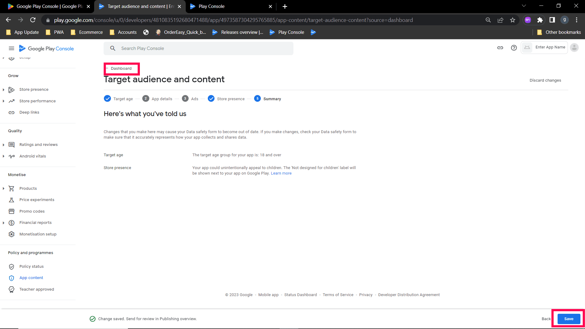585x329 pixels.
Task: Click the copy link icon in header
Action: pos(500,48)
